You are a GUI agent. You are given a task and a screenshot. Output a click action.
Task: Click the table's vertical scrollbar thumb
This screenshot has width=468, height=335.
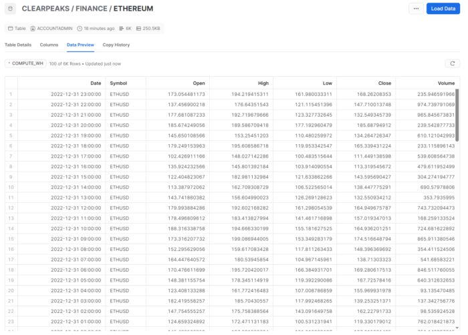[457, 115]
